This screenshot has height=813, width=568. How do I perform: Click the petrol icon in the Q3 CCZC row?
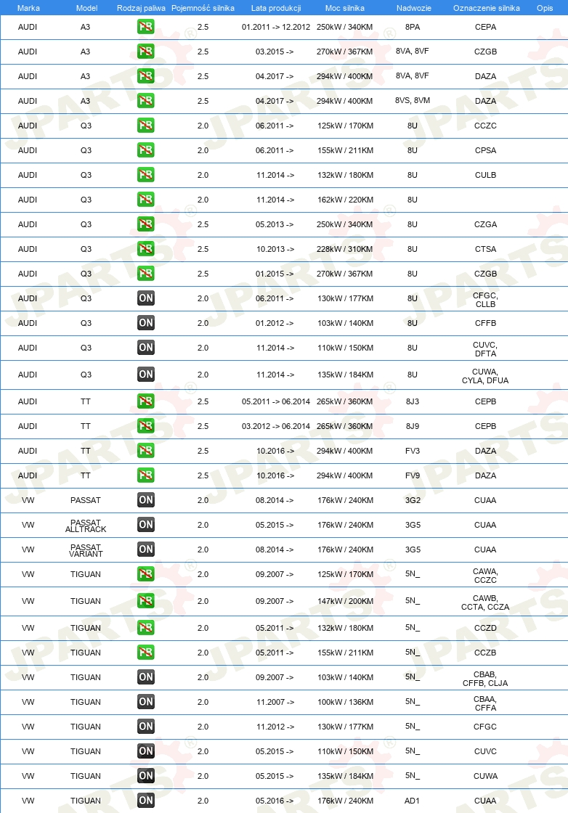146,126
